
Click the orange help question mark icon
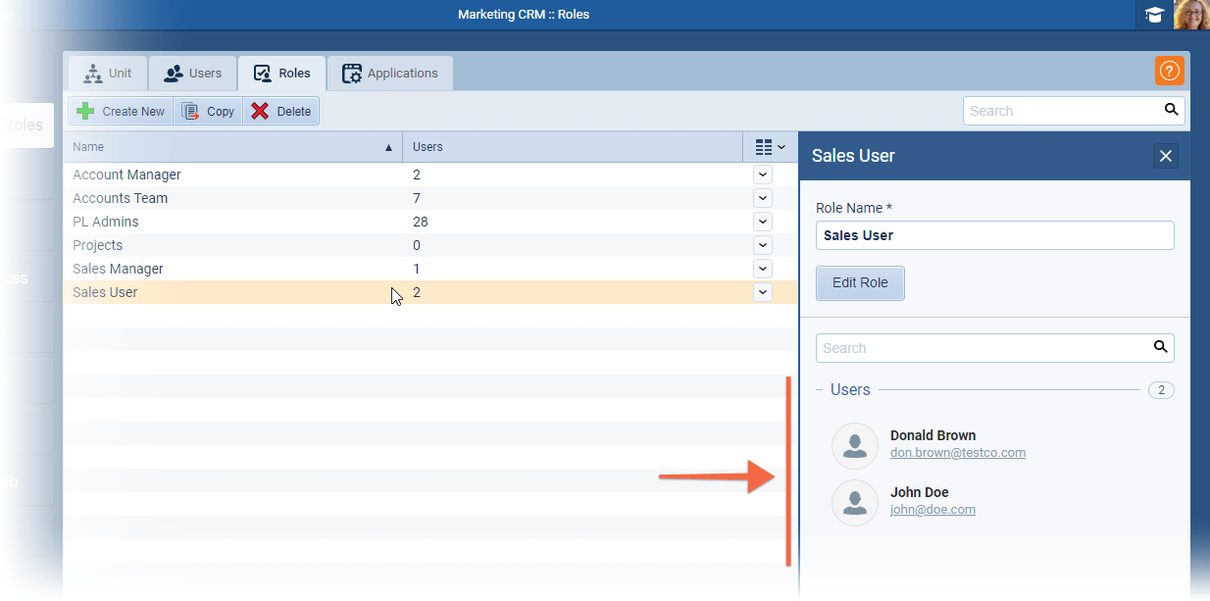(x=1169, y=71)
